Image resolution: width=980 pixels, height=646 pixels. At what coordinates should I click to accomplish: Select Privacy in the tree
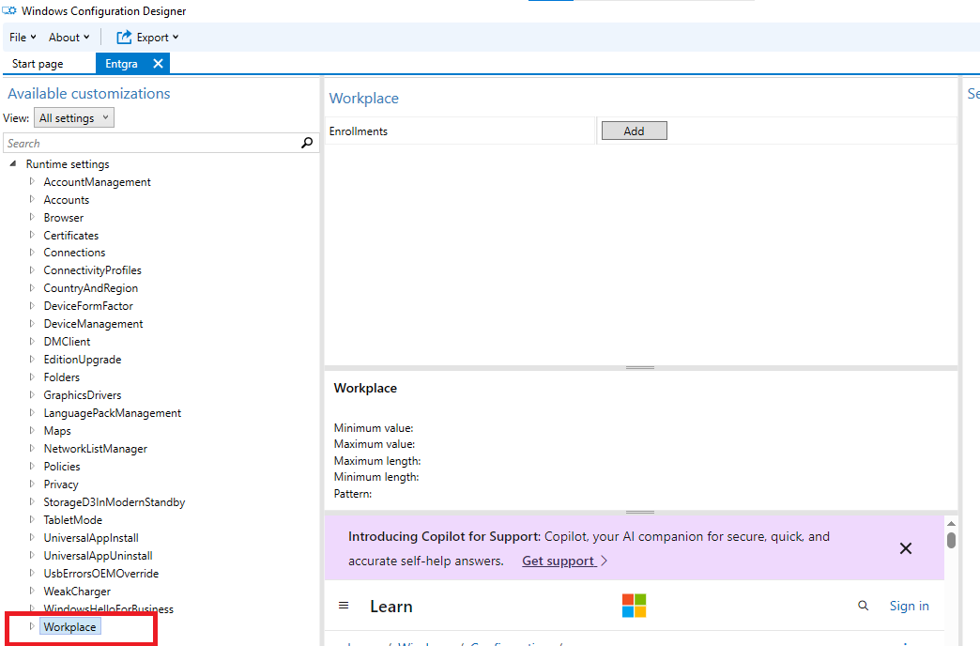[x=61, y=484]
